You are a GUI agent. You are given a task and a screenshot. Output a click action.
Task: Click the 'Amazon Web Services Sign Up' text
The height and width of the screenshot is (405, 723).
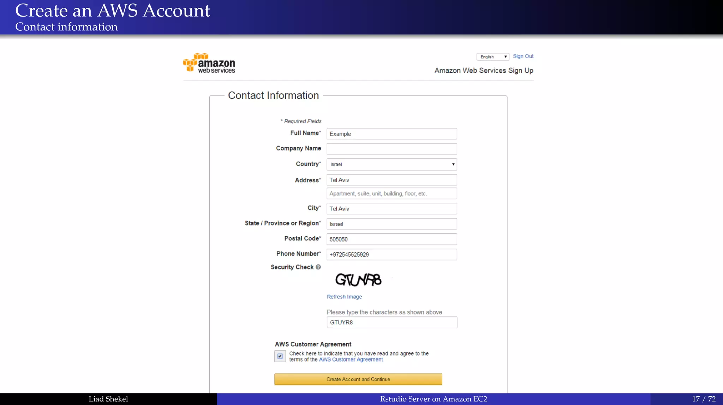(484, 70)
